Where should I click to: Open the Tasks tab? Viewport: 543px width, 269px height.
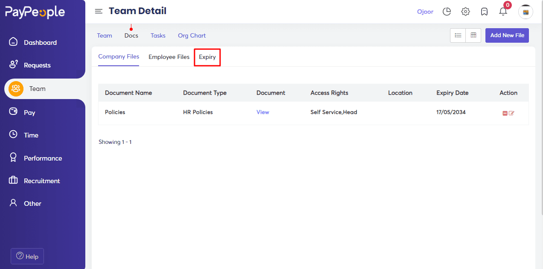pyautogui.click(x=158, y=35)
